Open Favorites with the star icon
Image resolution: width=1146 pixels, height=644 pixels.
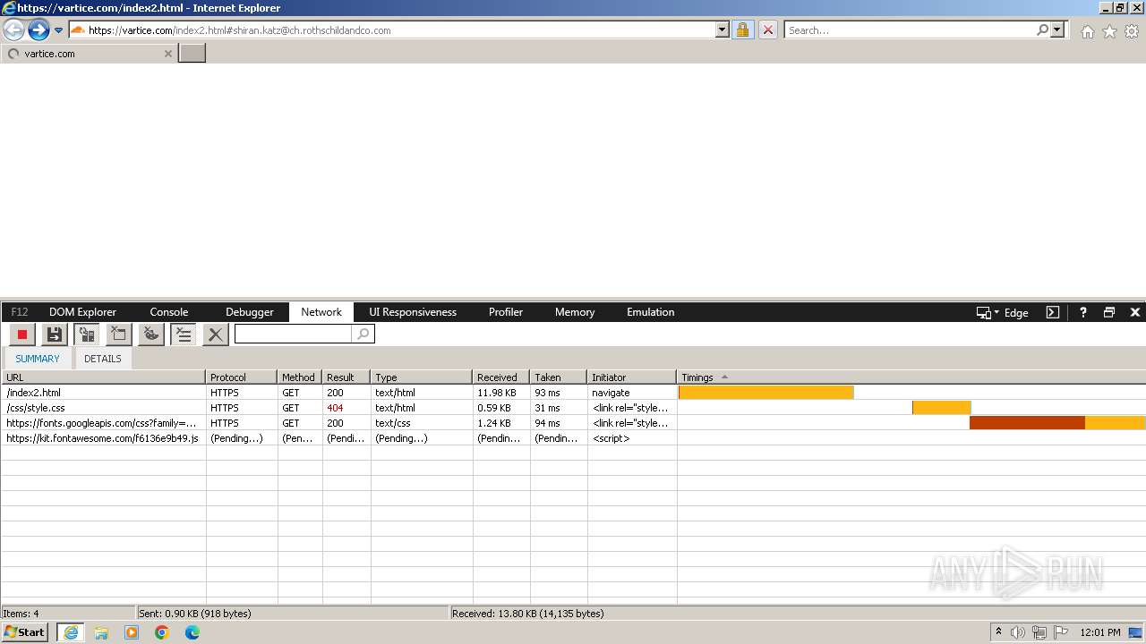1109,31
